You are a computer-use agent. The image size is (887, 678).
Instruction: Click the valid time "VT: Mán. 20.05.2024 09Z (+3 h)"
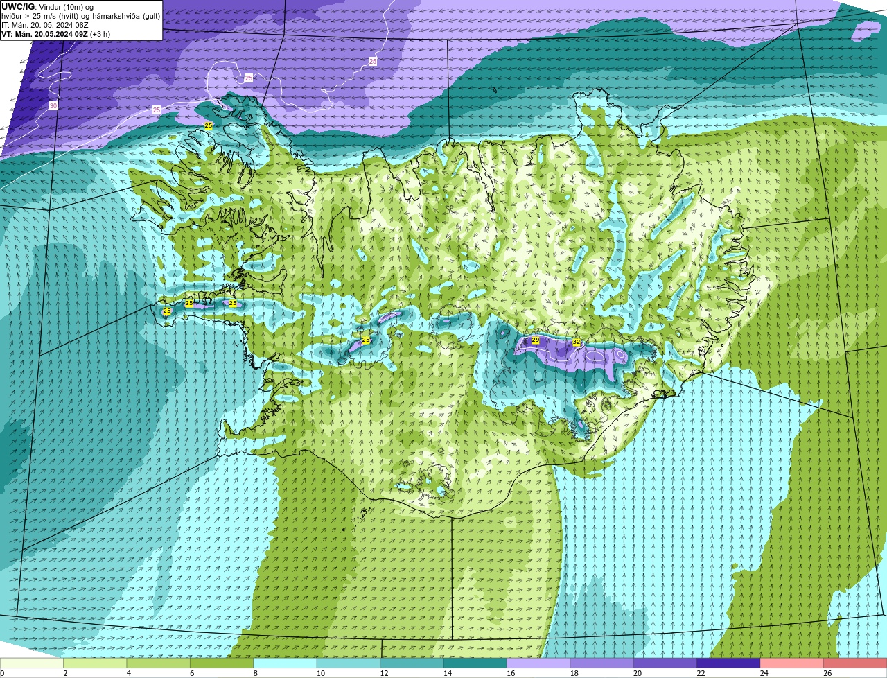click(56, 34)
